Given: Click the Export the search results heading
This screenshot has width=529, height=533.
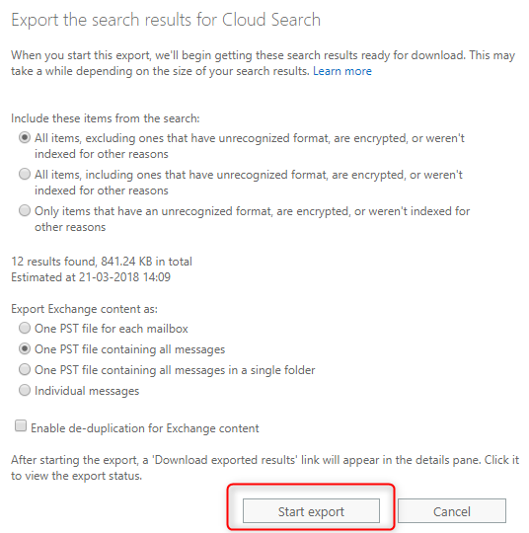Looking at the screenshot, I should [x=166, y=20].
